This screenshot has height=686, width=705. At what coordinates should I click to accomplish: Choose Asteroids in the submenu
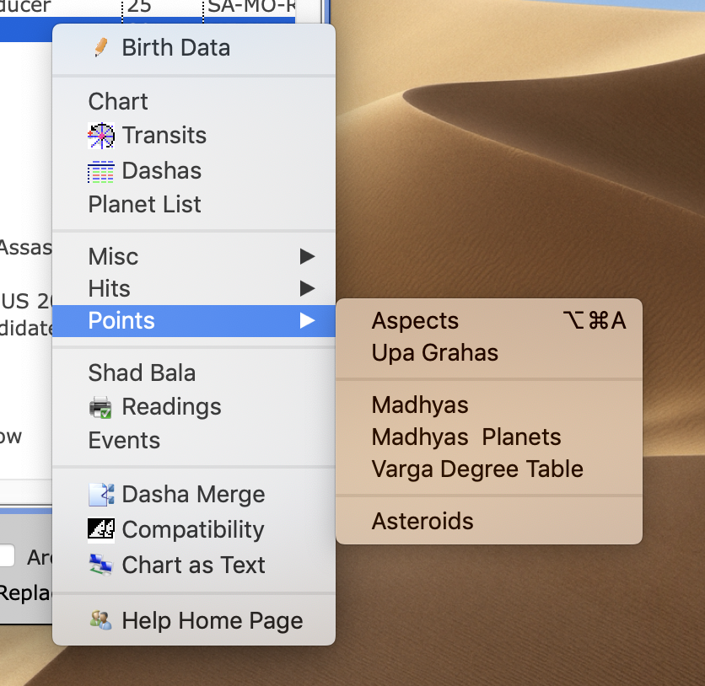[x=422, y=521]
